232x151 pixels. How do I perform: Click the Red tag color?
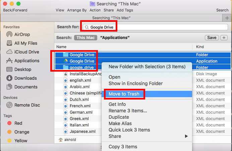[18, 123]
